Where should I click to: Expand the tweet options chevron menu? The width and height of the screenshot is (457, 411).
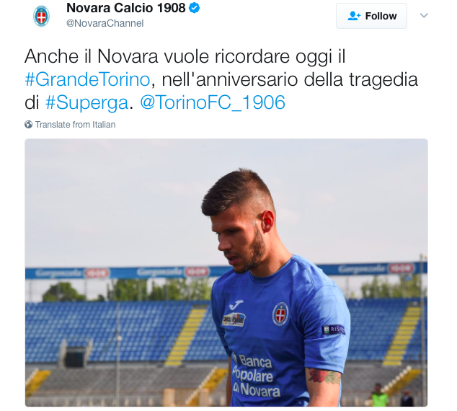coord(424,15)
